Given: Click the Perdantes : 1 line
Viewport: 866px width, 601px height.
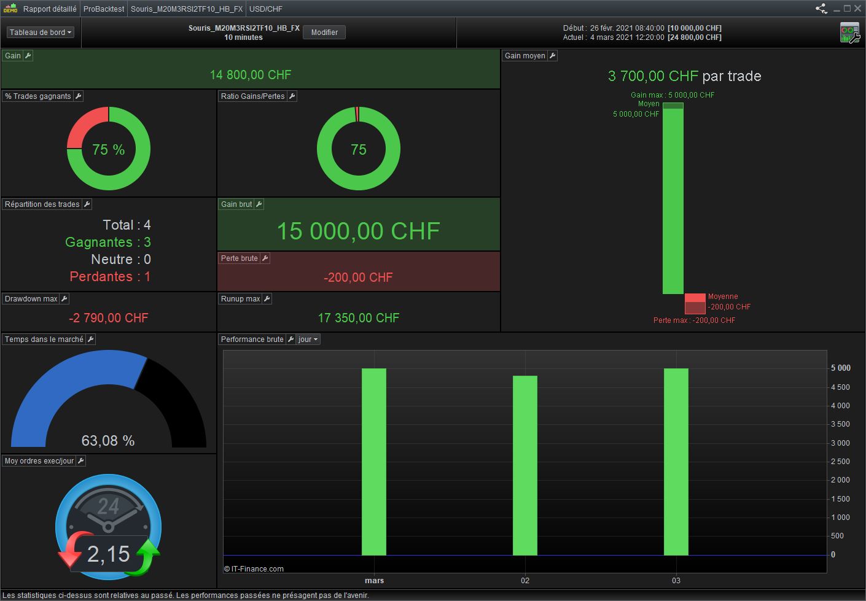Looking at the screenshot, I should click(x=110, y=277).
